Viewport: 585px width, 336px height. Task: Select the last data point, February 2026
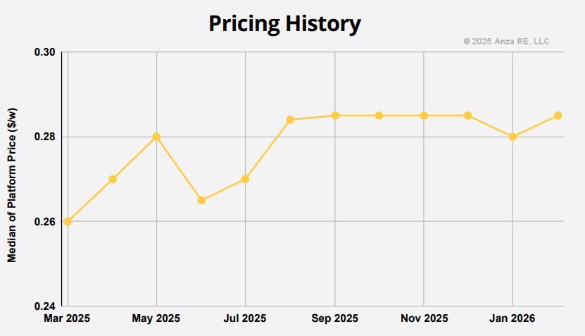coord(558,116)
